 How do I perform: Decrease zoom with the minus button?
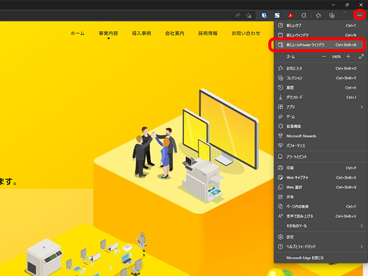[324, 56]
